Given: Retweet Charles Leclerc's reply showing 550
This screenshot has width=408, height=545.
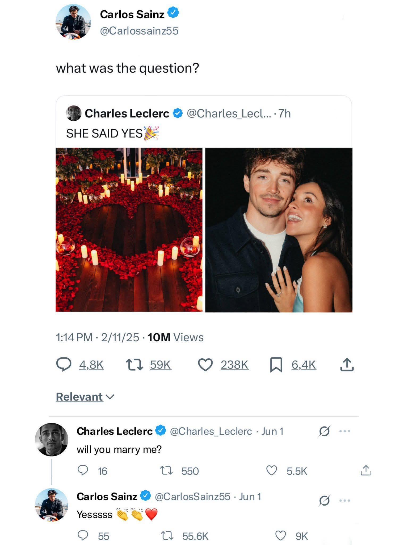Looking at the screenshot, I should click(167, 470).
